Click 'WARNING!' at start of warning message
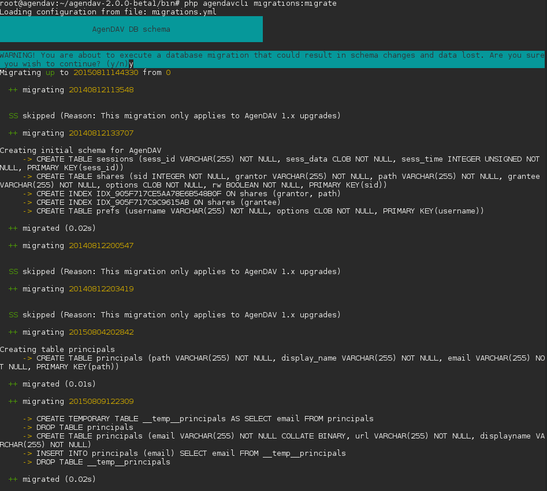 (17, 55)
